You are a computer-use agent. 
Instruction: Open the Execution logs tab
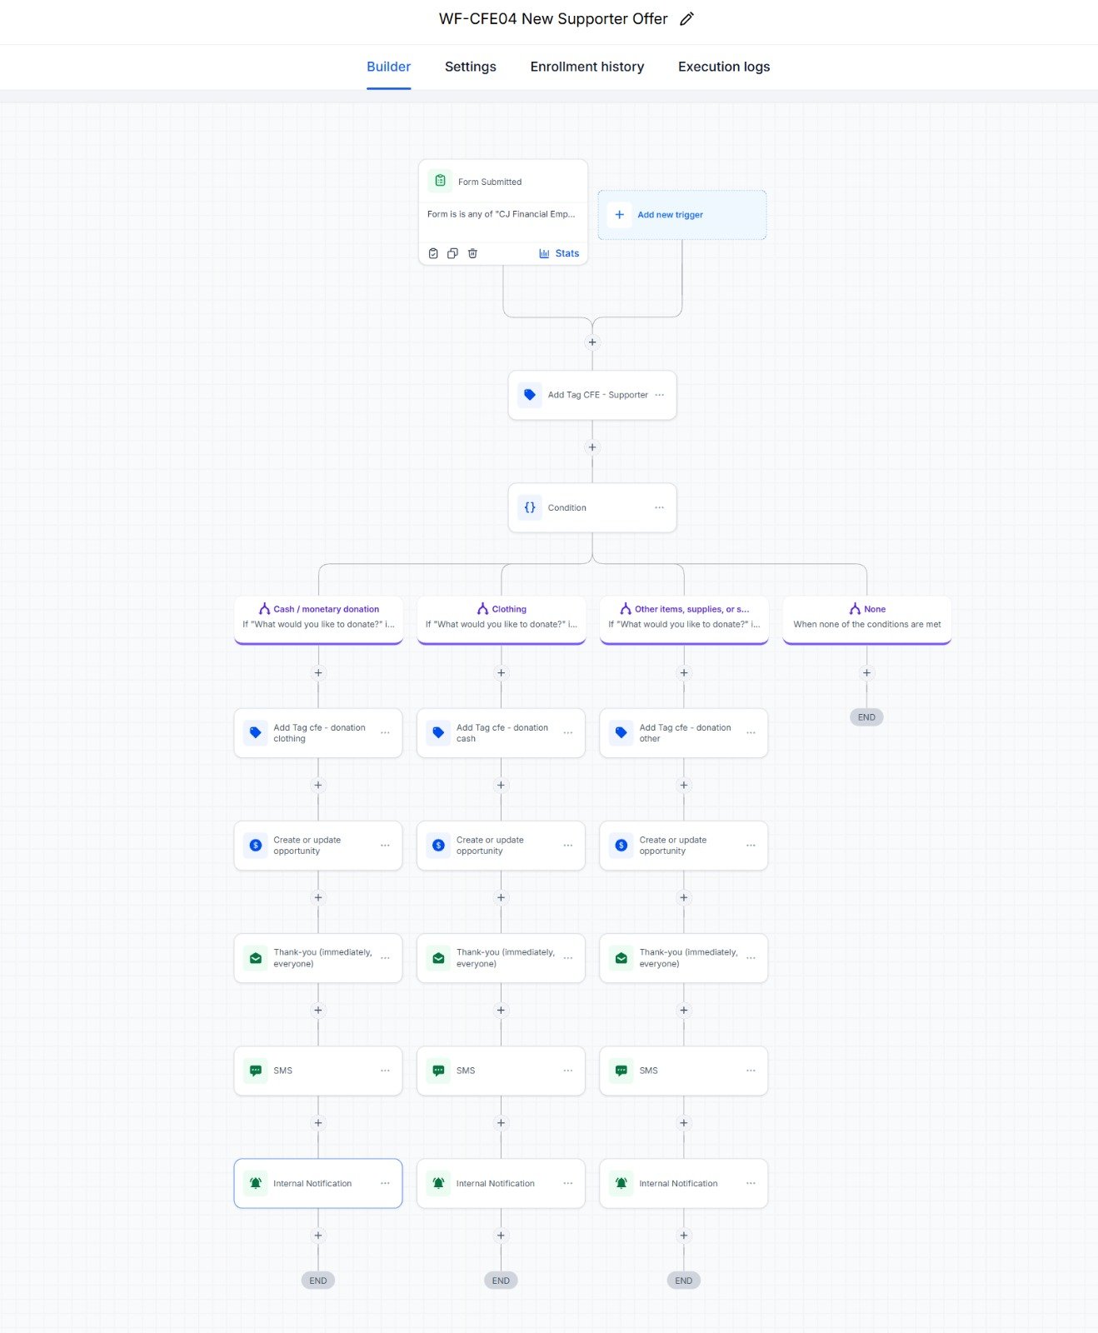724,67
